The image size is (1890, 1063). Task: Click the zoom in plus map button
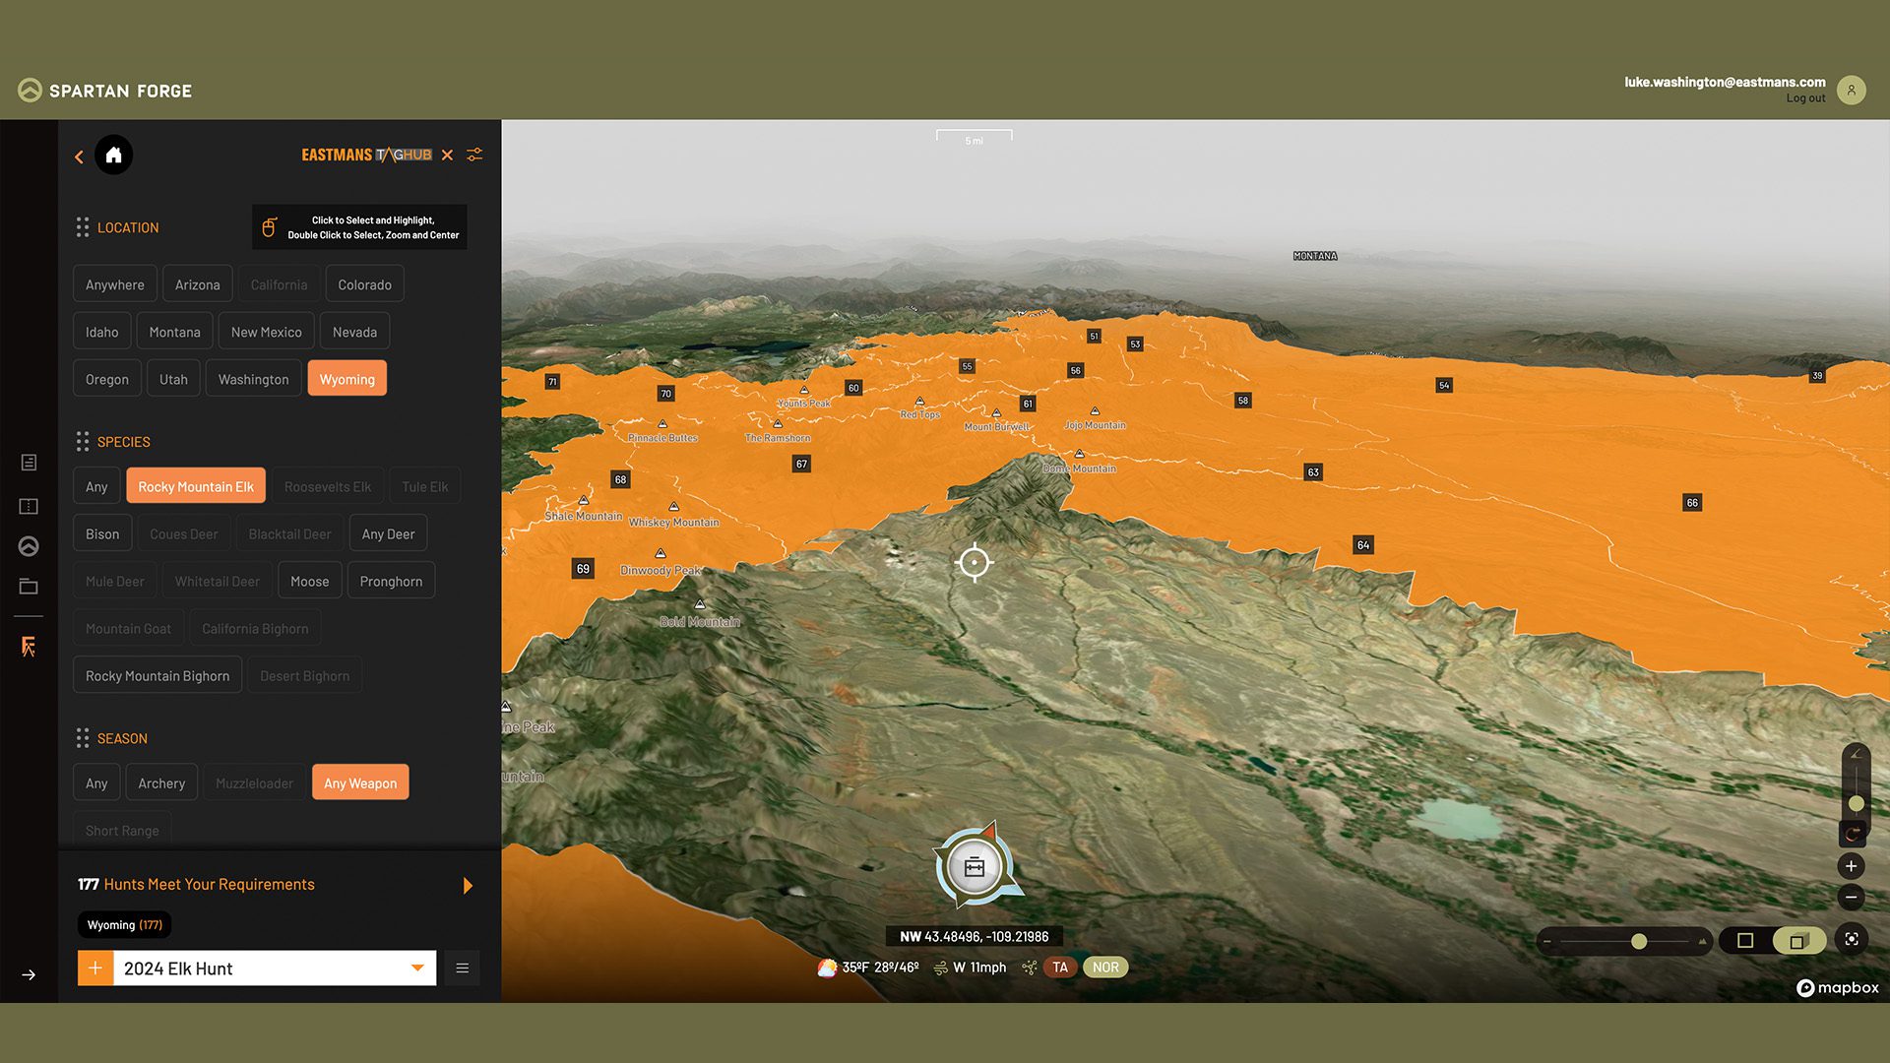[x=1851, y=866]
